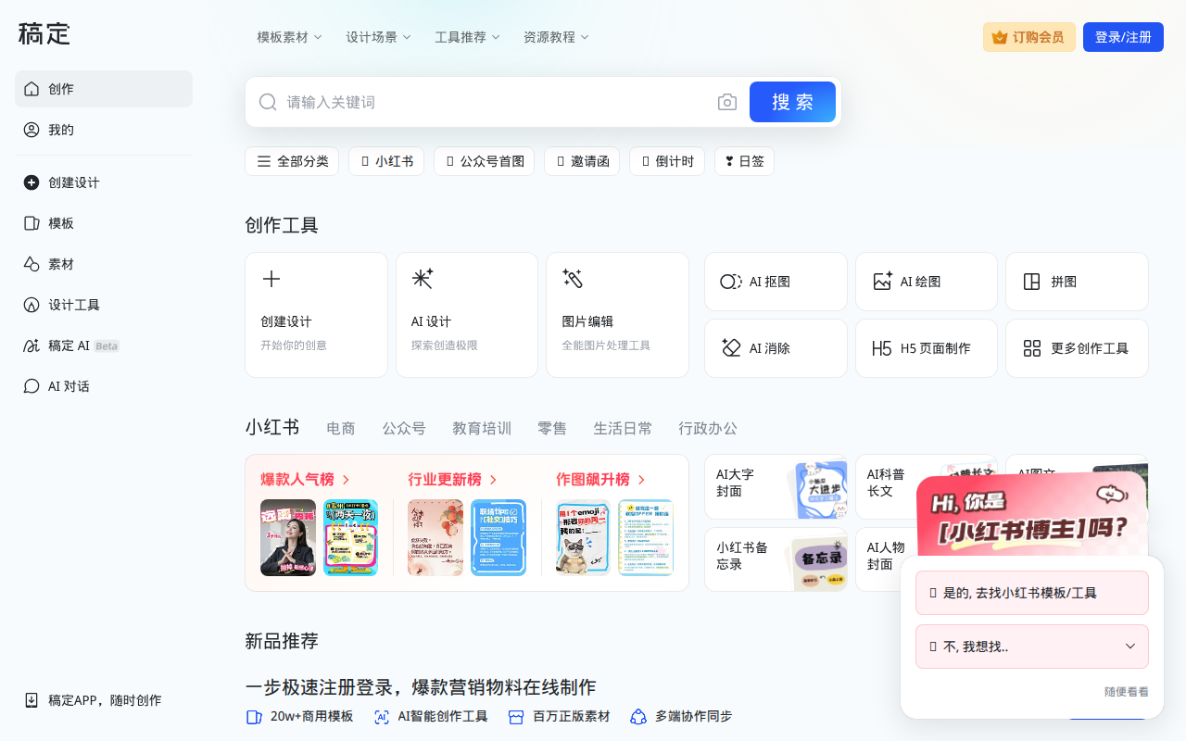This screenshot has width=1186, height=741.
Task: Click the 订购会员 button
Action: [x=1028, y=37]
